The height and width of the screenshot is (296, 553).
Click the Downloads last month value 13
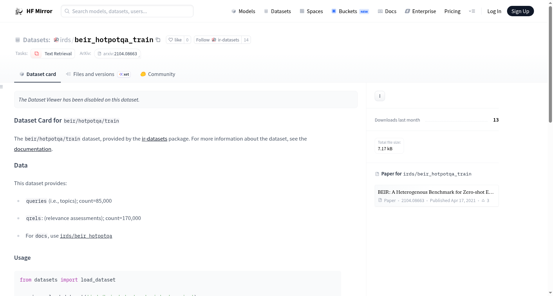coord(496,120)
